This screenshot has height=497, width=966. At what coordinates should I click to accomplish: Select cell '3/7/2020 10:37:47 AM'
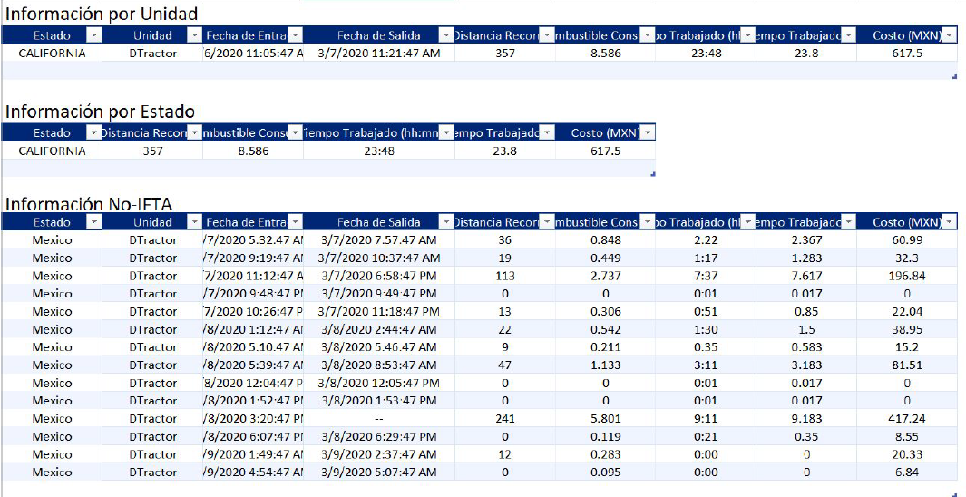click(x=379, y=258)
